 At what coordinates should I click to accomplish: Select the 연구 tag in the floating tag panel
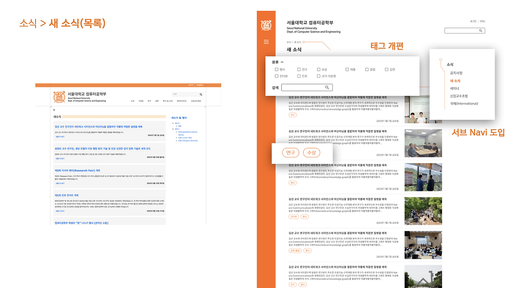pos(290,153)
